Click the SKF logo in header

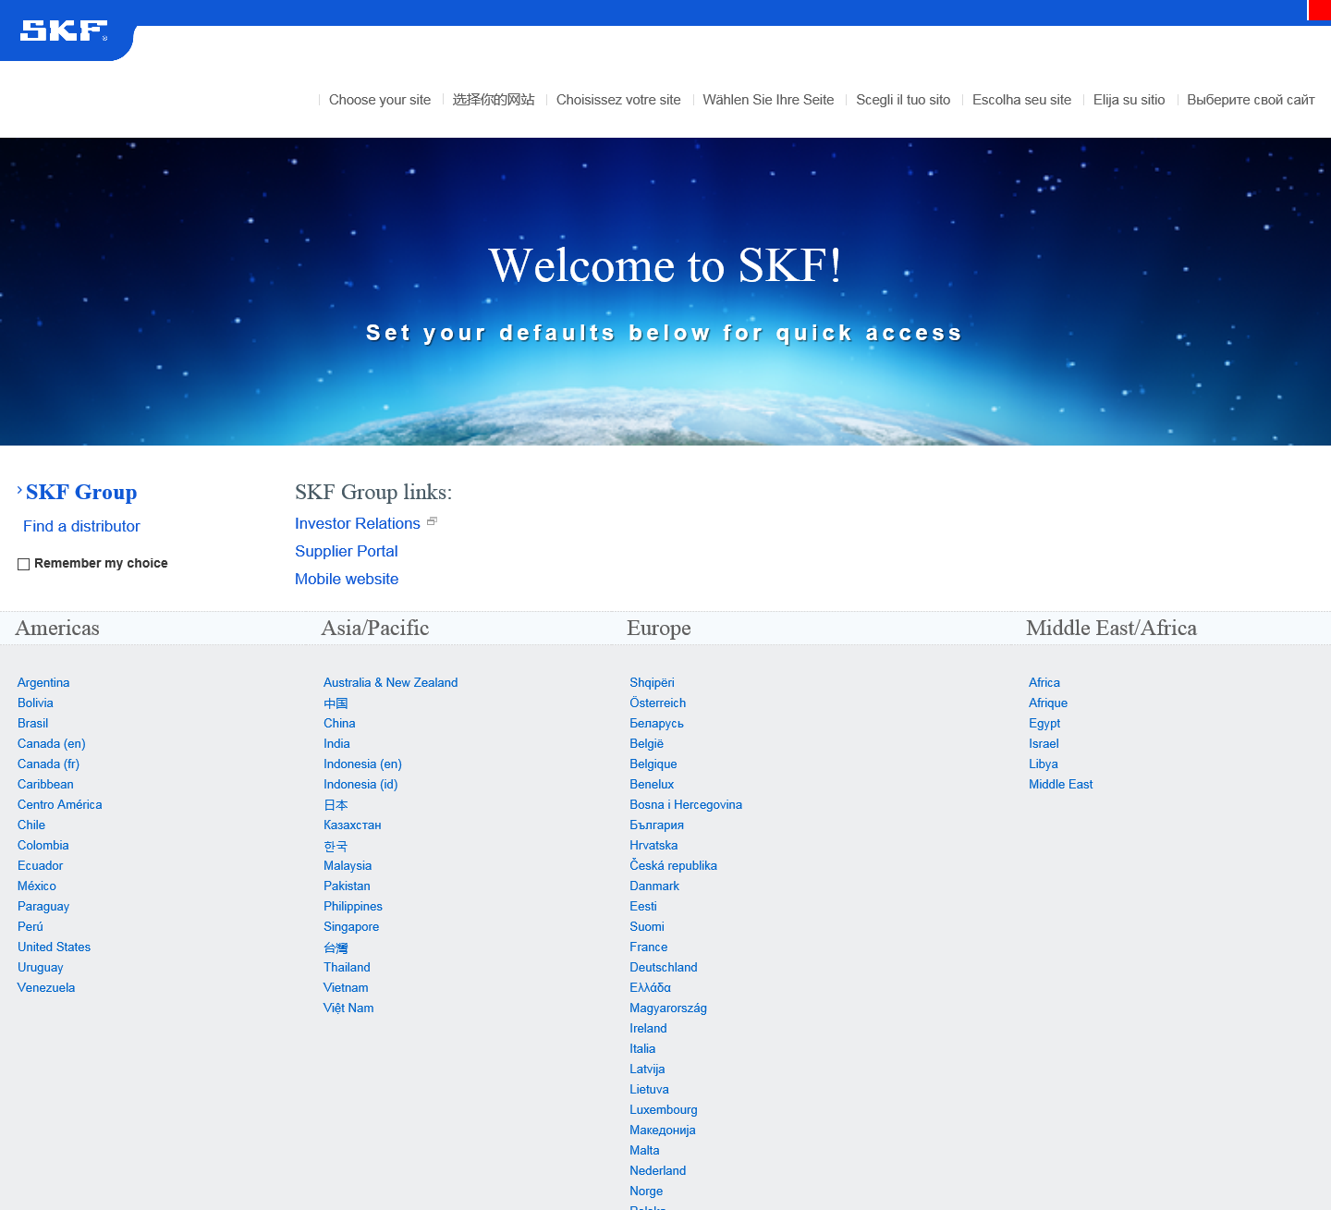click(64, 31)
